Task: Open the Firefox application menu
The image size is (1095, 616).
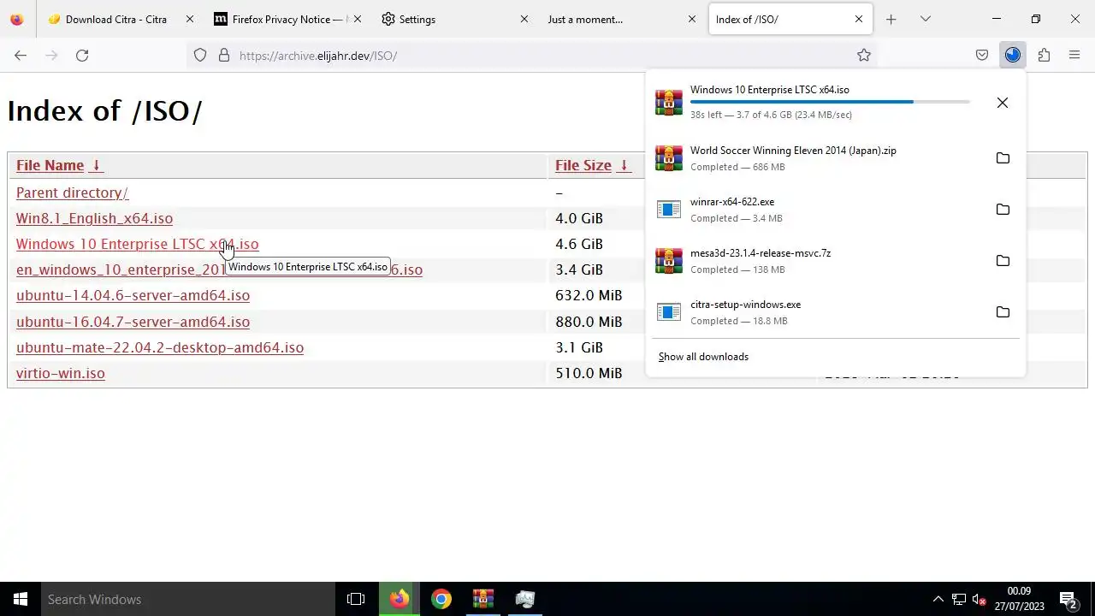Action: tap(1074, 55)
